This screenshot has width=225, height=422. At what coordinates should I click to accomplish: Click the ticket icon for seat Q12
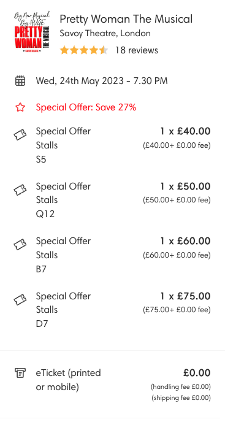(x=20, y=190)
